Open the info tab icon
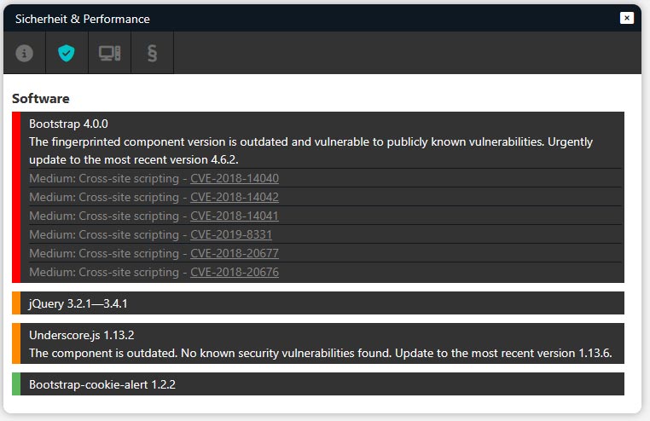This screenshot has width=650, height=421. click(x=24, y=53)
